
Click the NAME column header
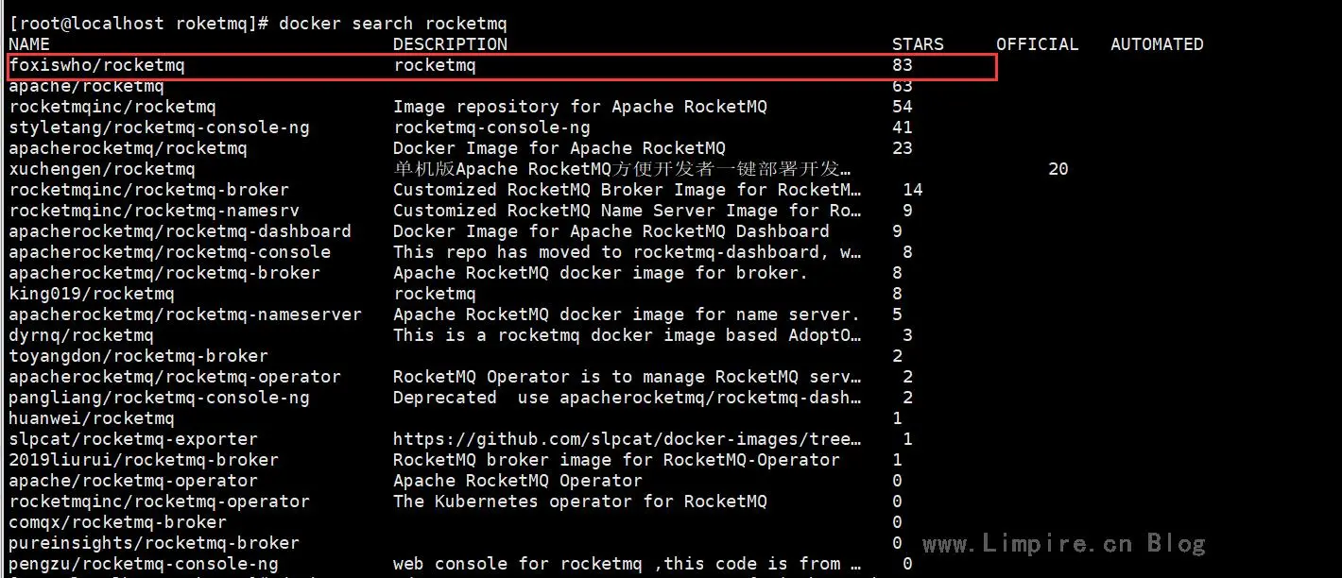[x=29, y=43]
